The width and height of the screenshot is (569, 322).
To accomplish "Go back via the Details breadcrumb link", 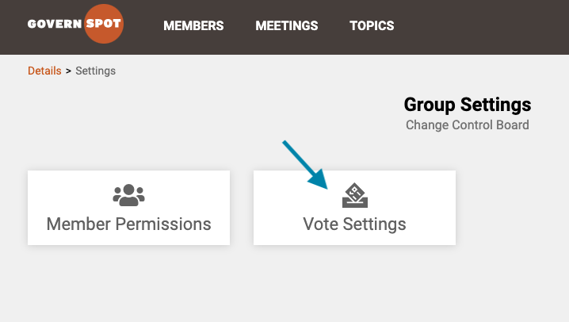I will [x=44, y=71].
